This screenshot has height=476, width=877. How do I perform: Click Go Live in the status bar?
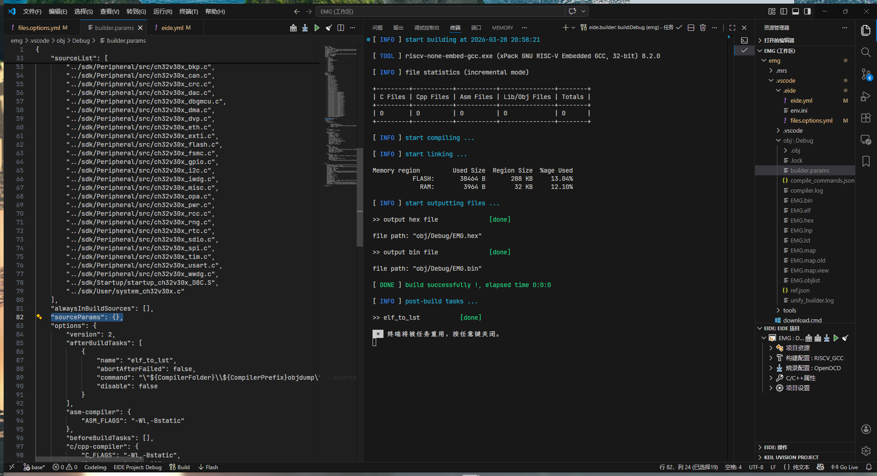click(845, 467)
